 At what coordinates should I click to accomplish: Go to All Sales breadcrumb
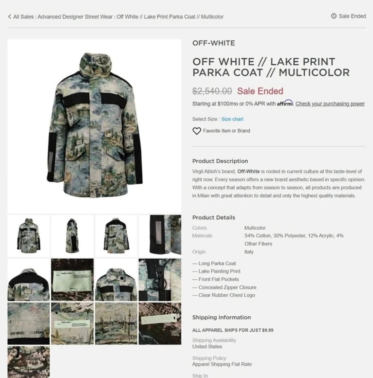[24, 17]
